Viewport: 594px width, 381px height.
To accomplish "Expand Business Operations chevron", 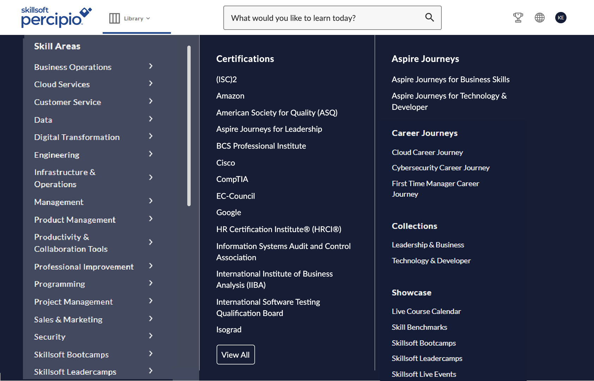I will coord(151,66).
